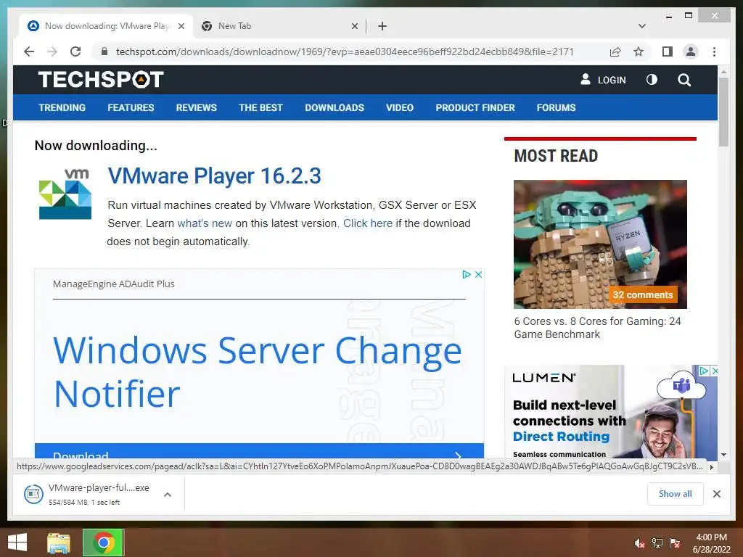Click the VMware Player logo image

[65, 194]
